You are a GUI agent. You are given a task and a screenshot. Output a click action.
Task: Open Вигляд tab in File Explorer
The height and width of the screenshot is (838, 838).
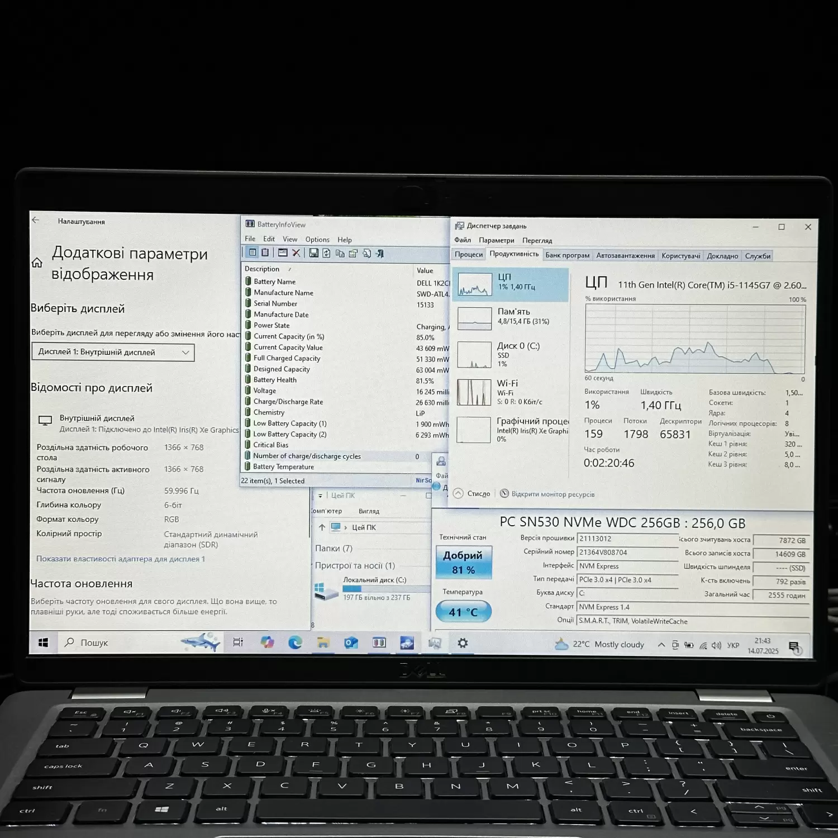tap(369, 511)
